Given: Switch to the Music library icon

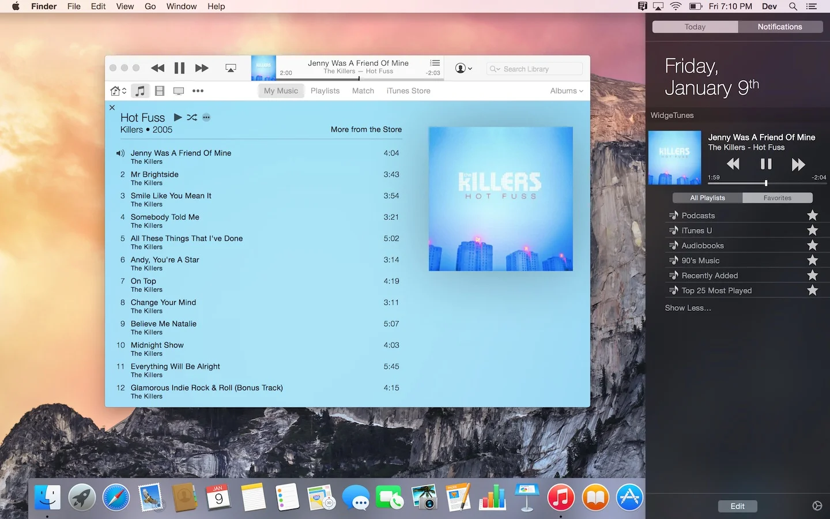Looking at the screenshot, I should pyautogui.click(x=140, y=91).
